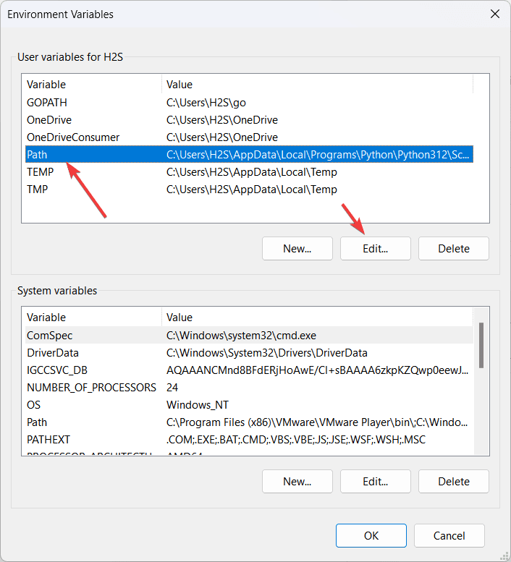Image resolution: width=511 pixels, height=562 pixels.
Task: Select the DriverData system variable
Action: point(249,353)
